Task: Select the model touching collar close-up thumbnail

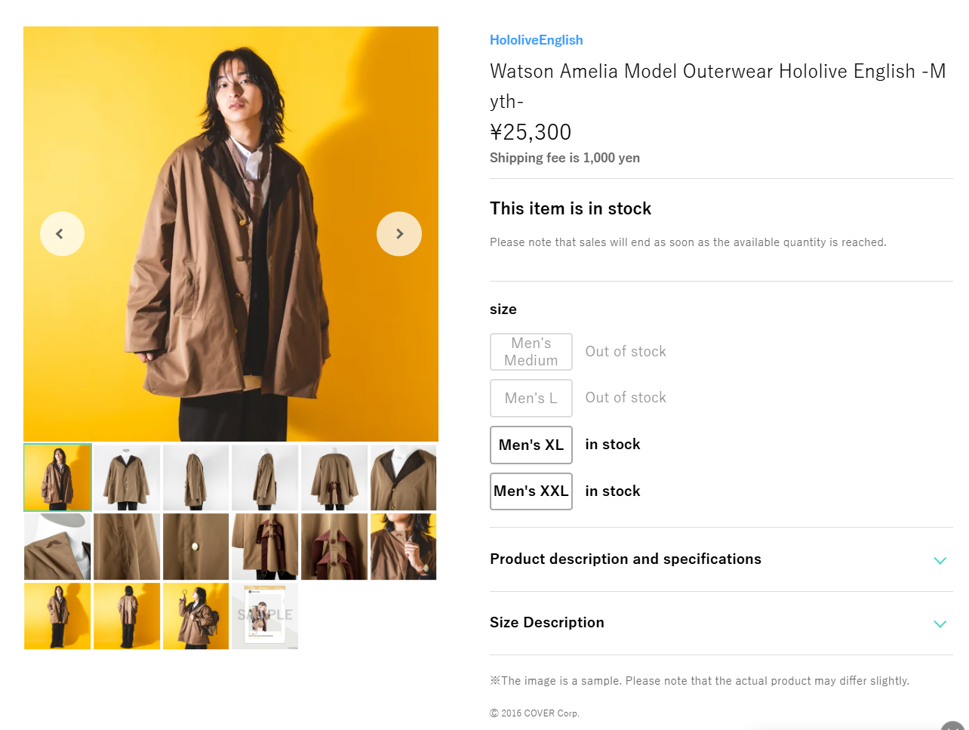Action: coord(404,547)
